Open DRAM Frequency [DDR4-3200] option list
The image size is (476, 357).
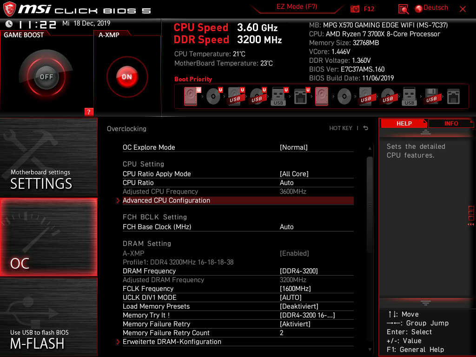299,271
